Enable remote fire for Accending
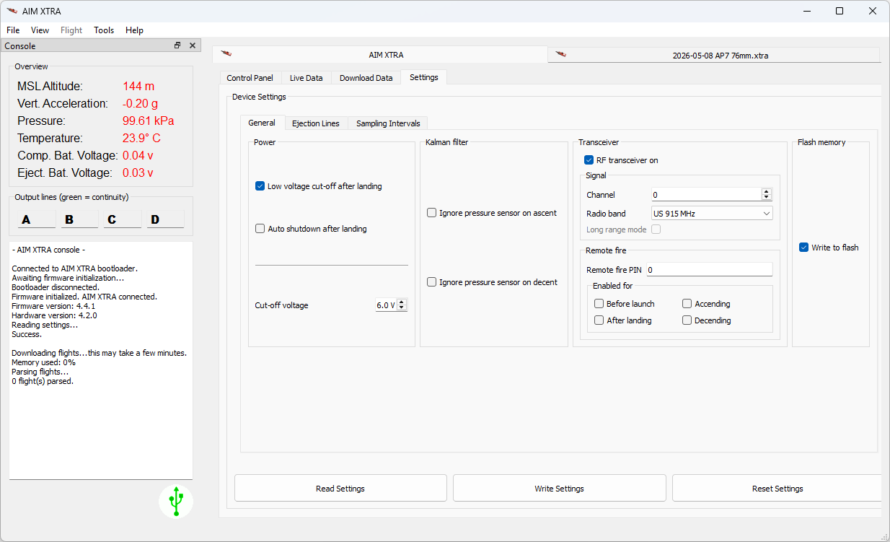The height and width of the screenshot is (542, 890). [x=687, y=304]
